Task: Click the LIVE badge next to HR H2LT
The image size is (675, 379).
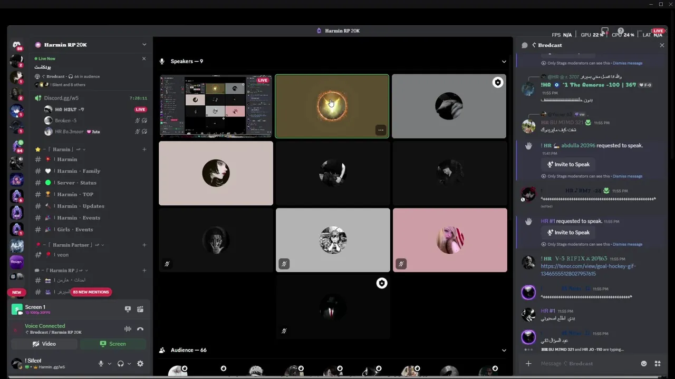Action: [140, 109]
